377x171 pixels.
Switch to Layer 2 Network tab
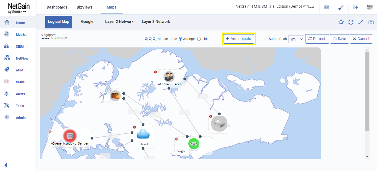(119, 22)
